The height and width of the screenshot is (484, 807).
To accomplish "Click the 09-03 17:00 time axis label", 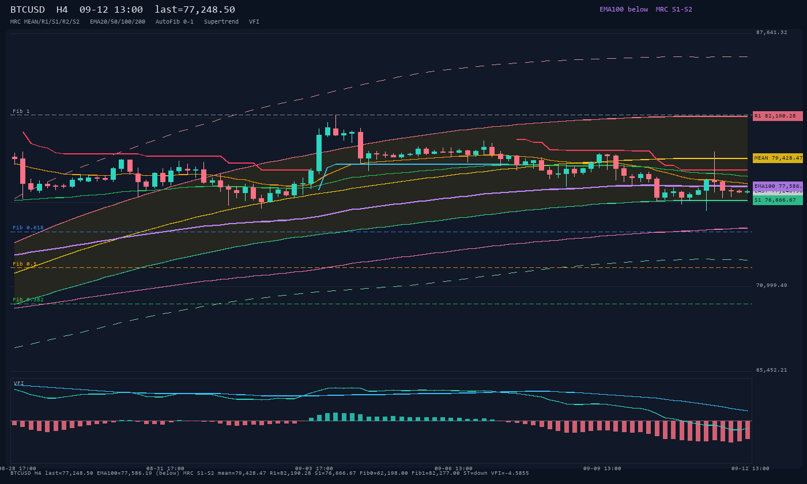I will (x=314, y=468).
